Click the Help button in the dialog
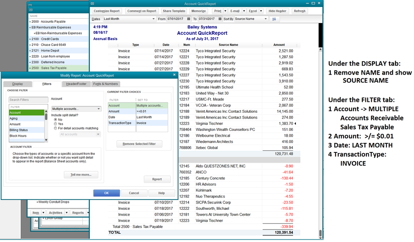414x242 pixels. point(162,193)
